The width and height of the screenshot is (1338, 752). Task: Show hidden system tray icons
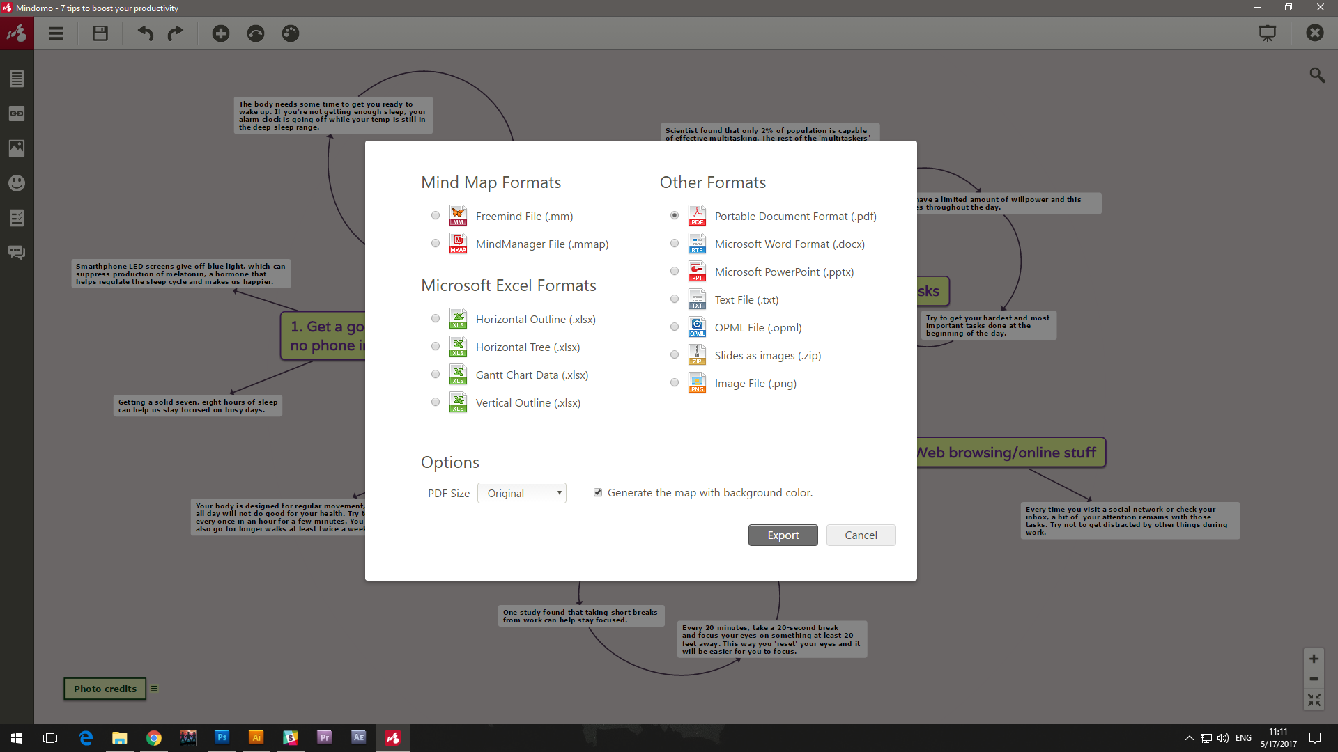coord(1190,738)
